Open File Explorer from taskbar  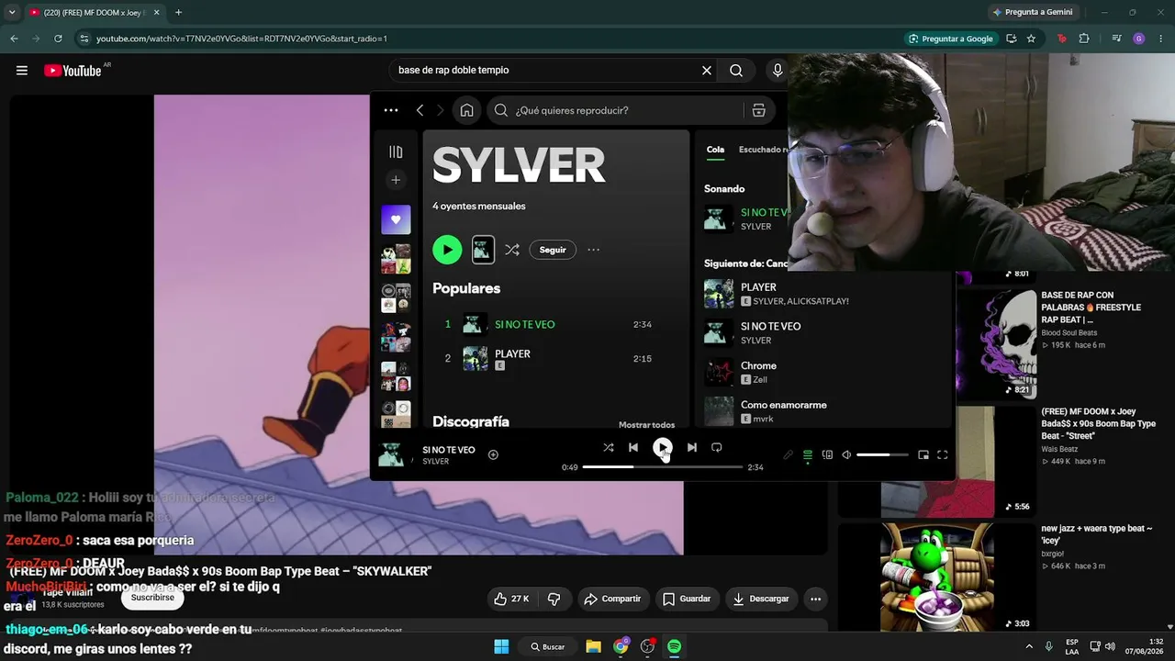[593, 646]
